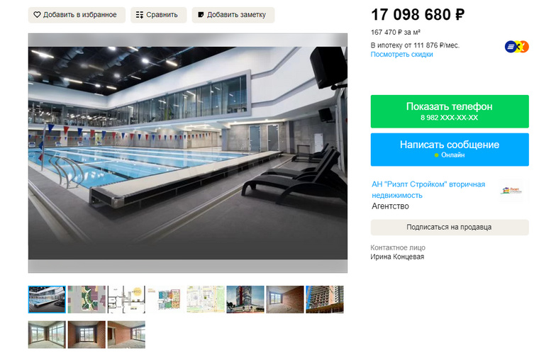View the building exterior render thumbnail
Viewport: 539px width, 358px height.
pos(245,299)
